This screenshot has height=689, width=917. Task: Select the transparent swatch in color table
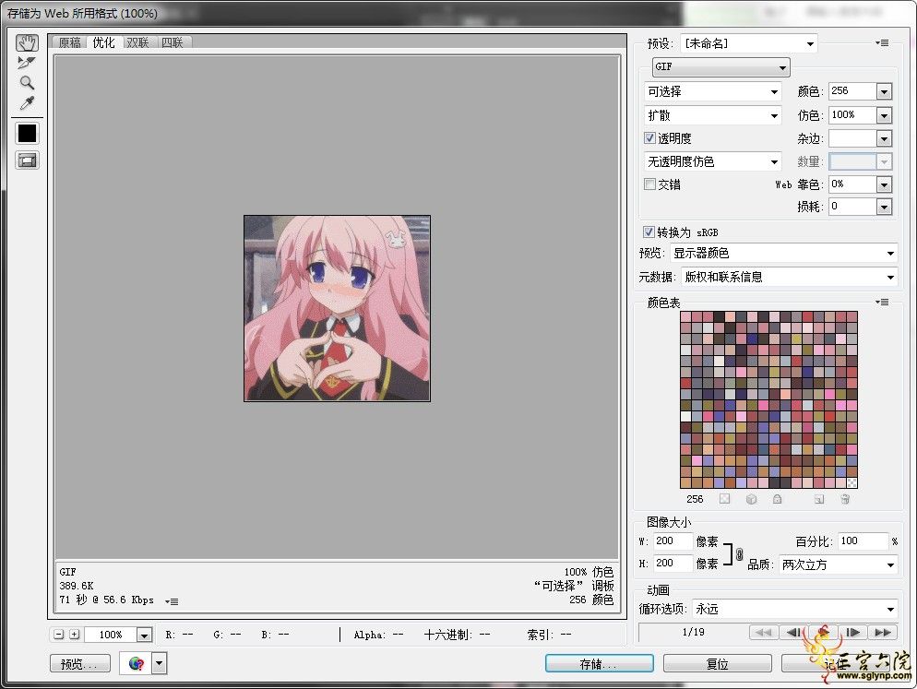(852, 483)
